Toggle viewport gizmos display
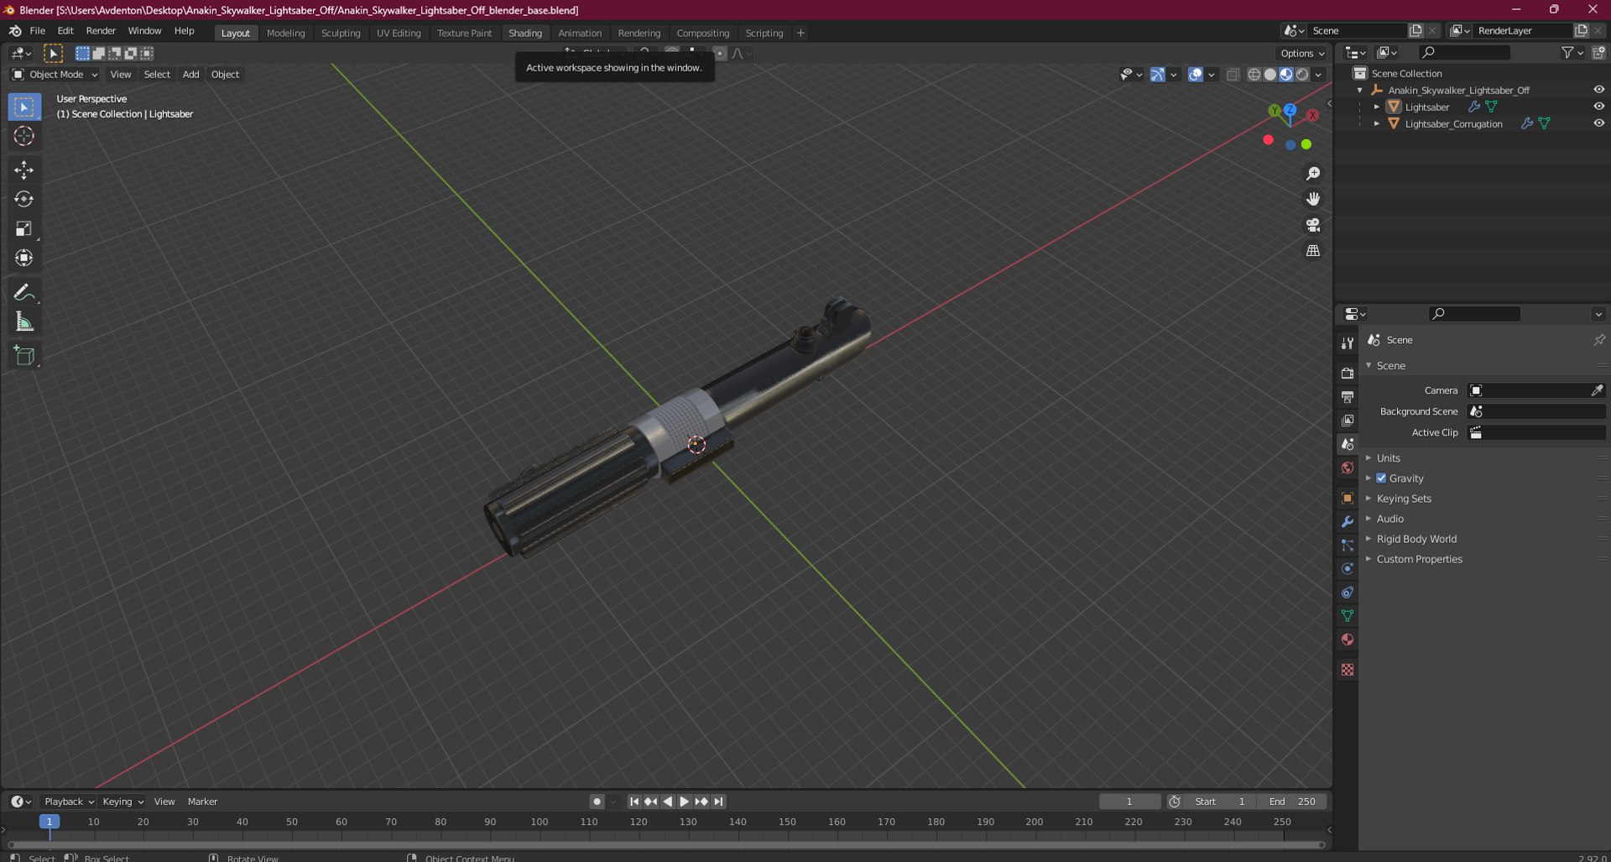Viewport: 1611px width, 862px height. coord(1158,75)
